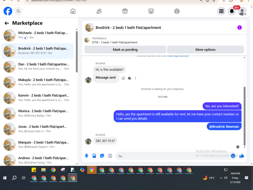Open the Facebook search icon
Image resolution: width=253 pixels, height=190 pixels.
pos(18,11)
